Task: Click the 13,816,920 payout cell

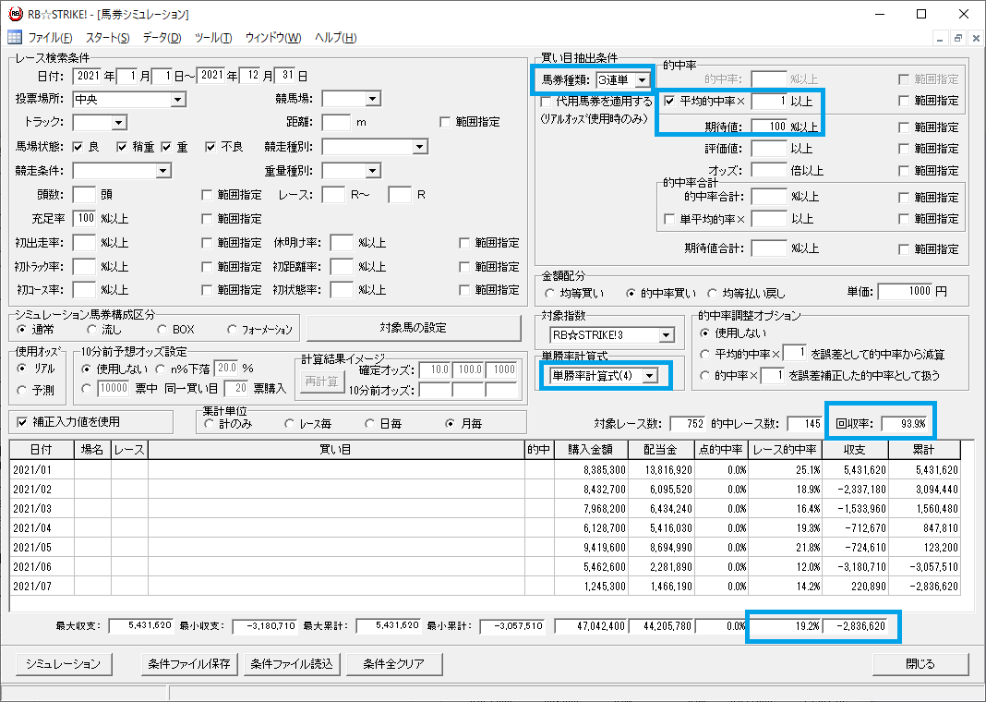Action: click(662, 470)
